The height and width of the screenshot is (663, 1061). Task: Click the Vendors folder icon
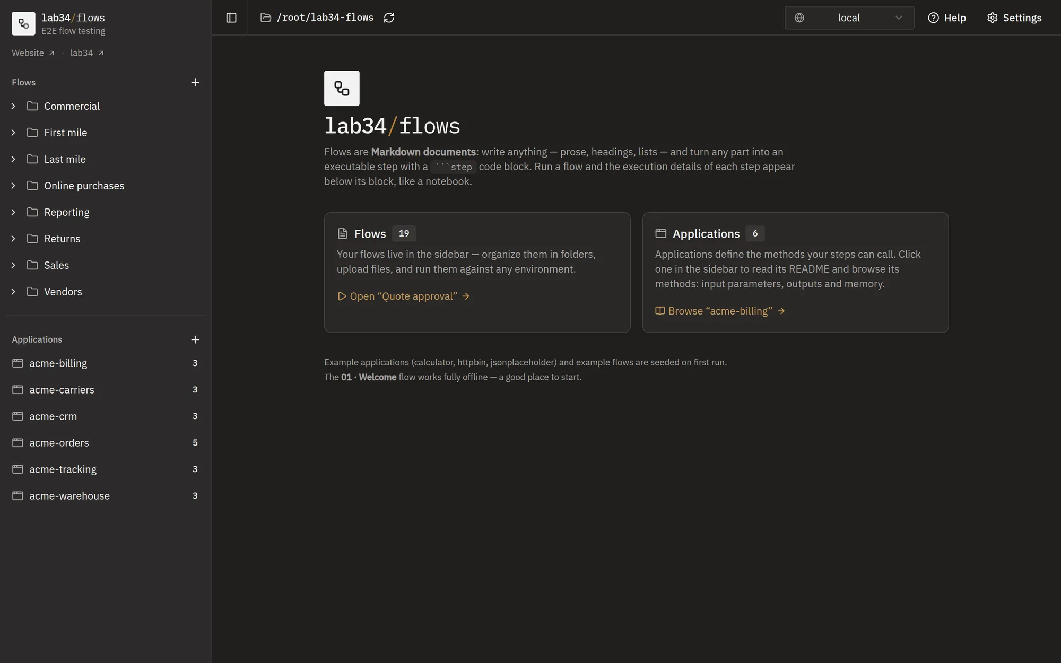click(32, 291)
